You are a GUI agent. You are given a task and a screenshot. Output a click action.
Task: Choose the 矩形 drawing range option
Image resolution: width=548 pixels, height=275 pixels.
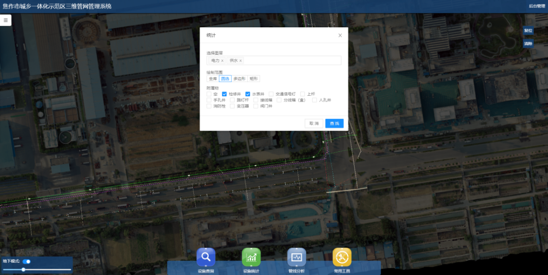click(x=254, y=78)
